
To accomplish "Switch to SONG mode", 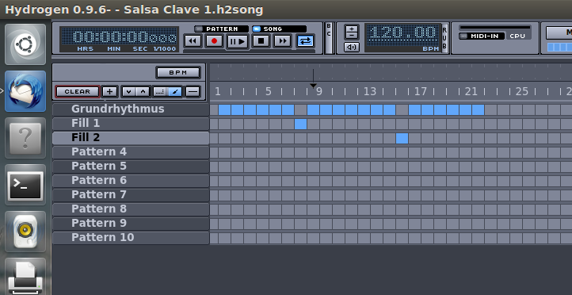I will coord(279,29).
